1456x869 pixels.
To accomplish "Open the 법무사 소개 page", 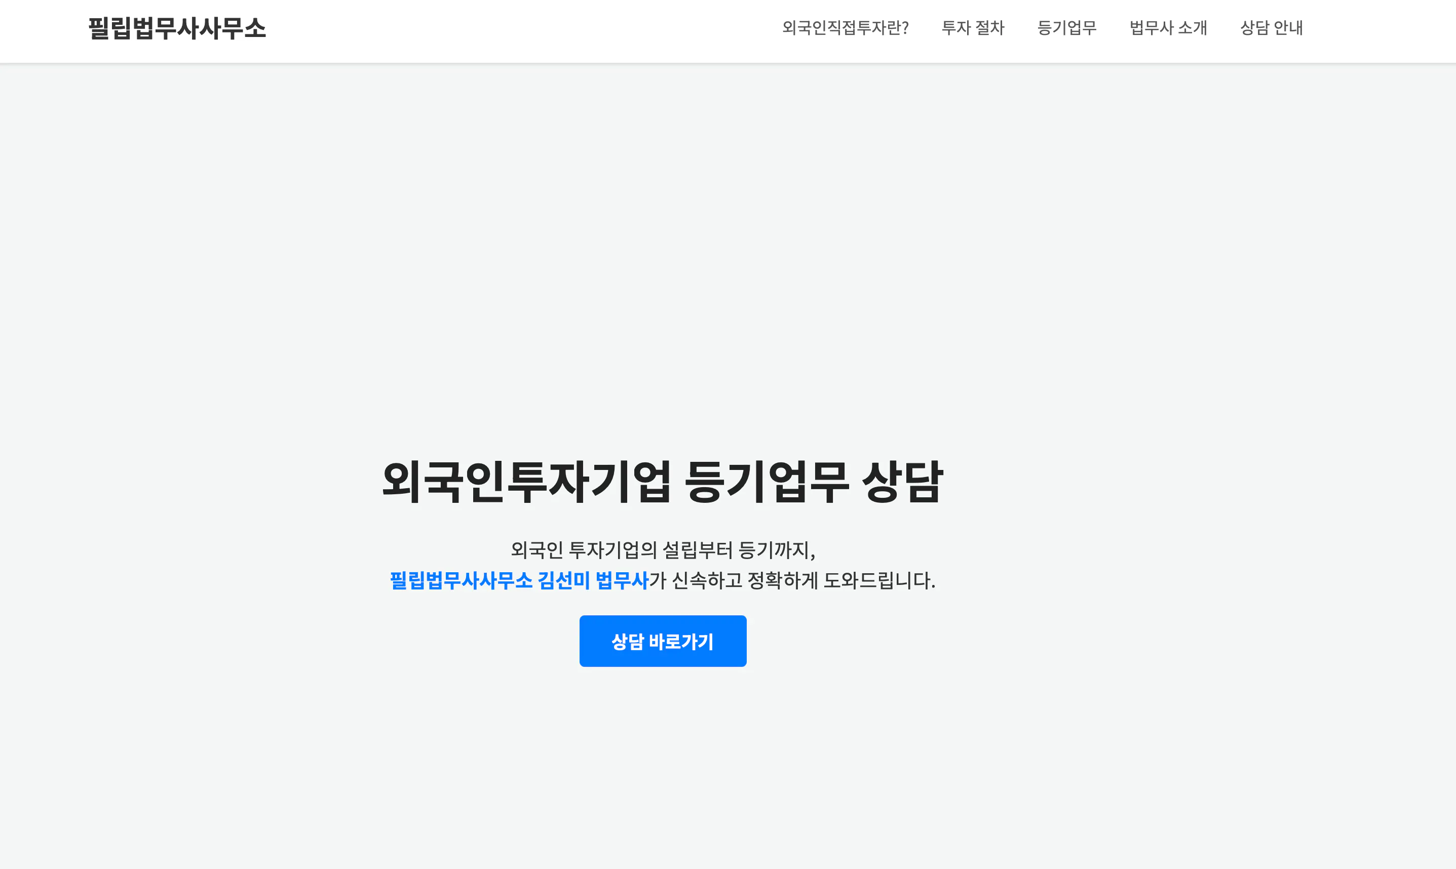I will pyautogui.click(x=1168, y=27).
